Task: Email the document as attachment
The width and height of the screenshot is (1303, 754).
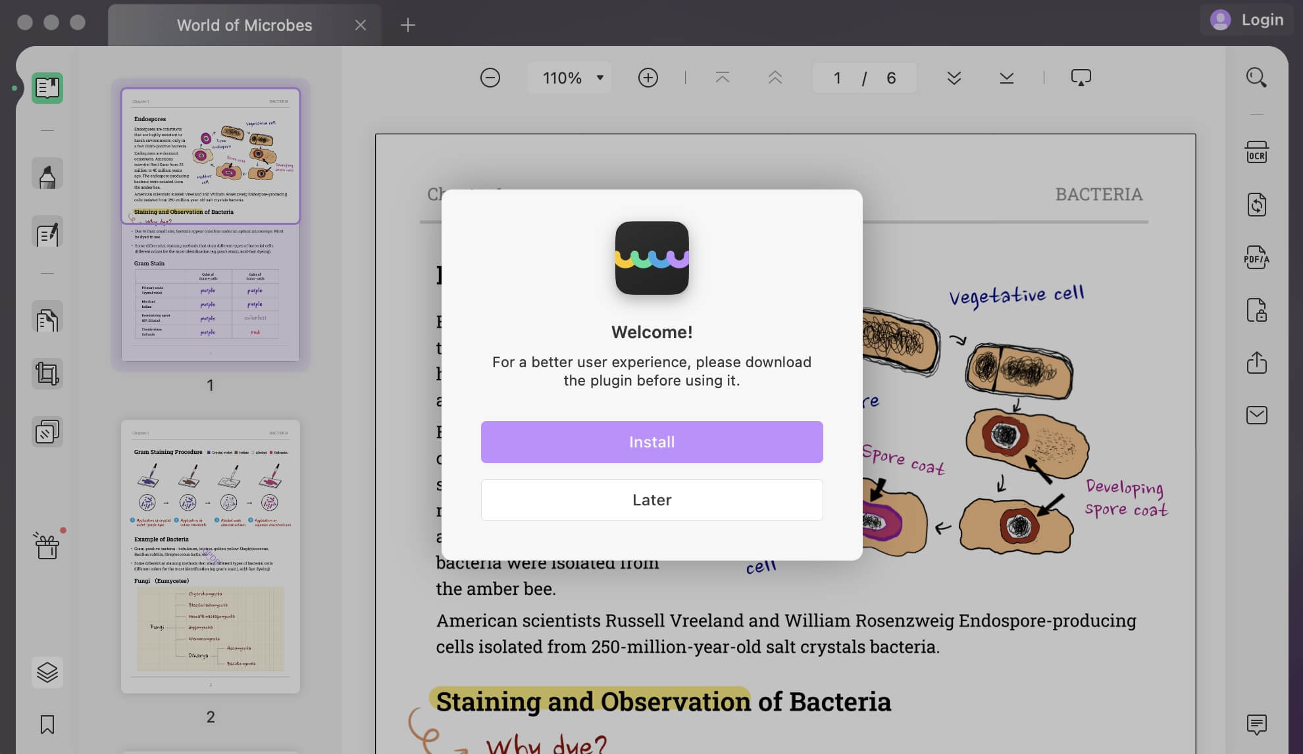Action: (1257, 415)
